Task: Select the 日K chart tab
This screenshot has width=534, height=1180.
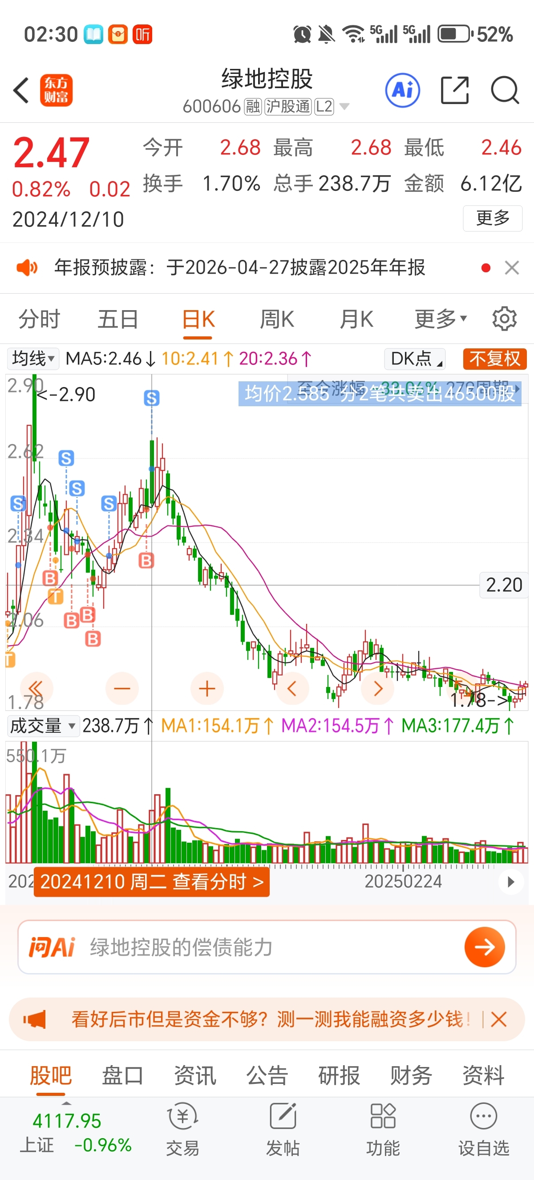Action: click(198, 319)
